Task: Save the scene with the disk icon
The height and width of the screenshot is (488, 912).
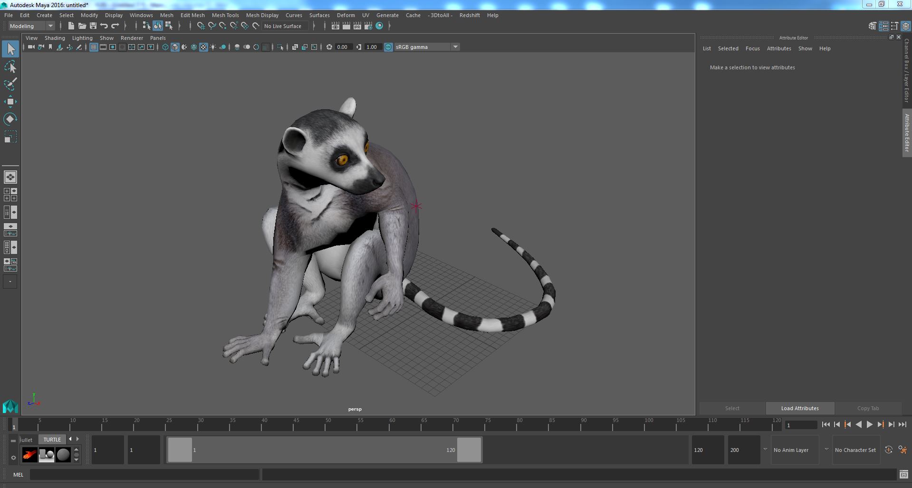Action: pos(93,26)
